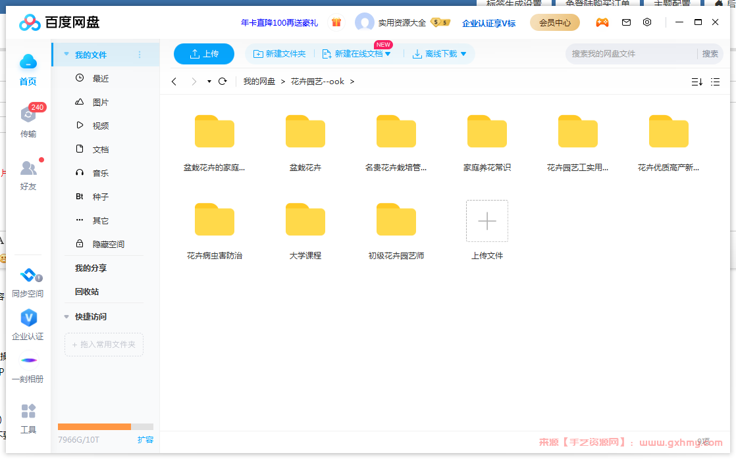Click the refresh icon in navigation bar

[223, 82]
